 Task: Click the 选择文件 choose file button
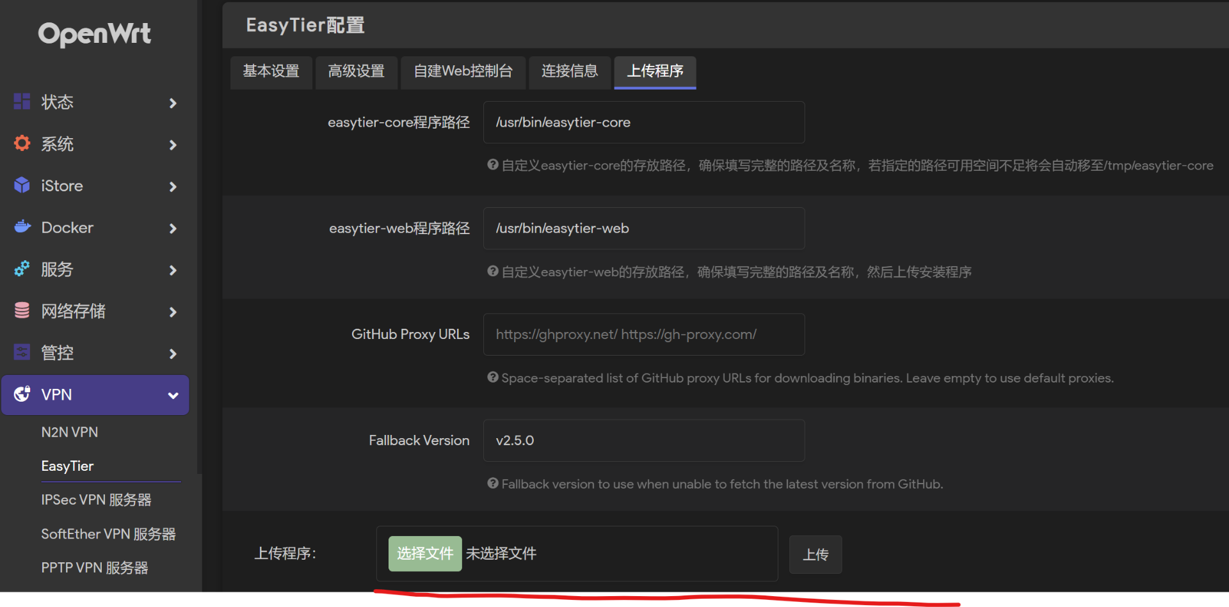425,553
